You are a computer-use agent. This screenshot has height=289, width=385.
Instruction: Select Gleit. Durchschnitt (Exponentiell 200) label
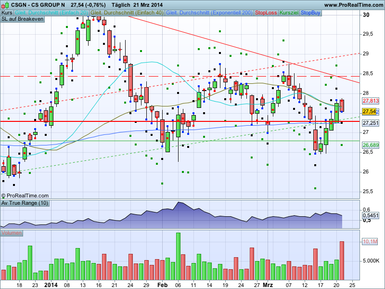pyautogui.click(x=209, y=13)
